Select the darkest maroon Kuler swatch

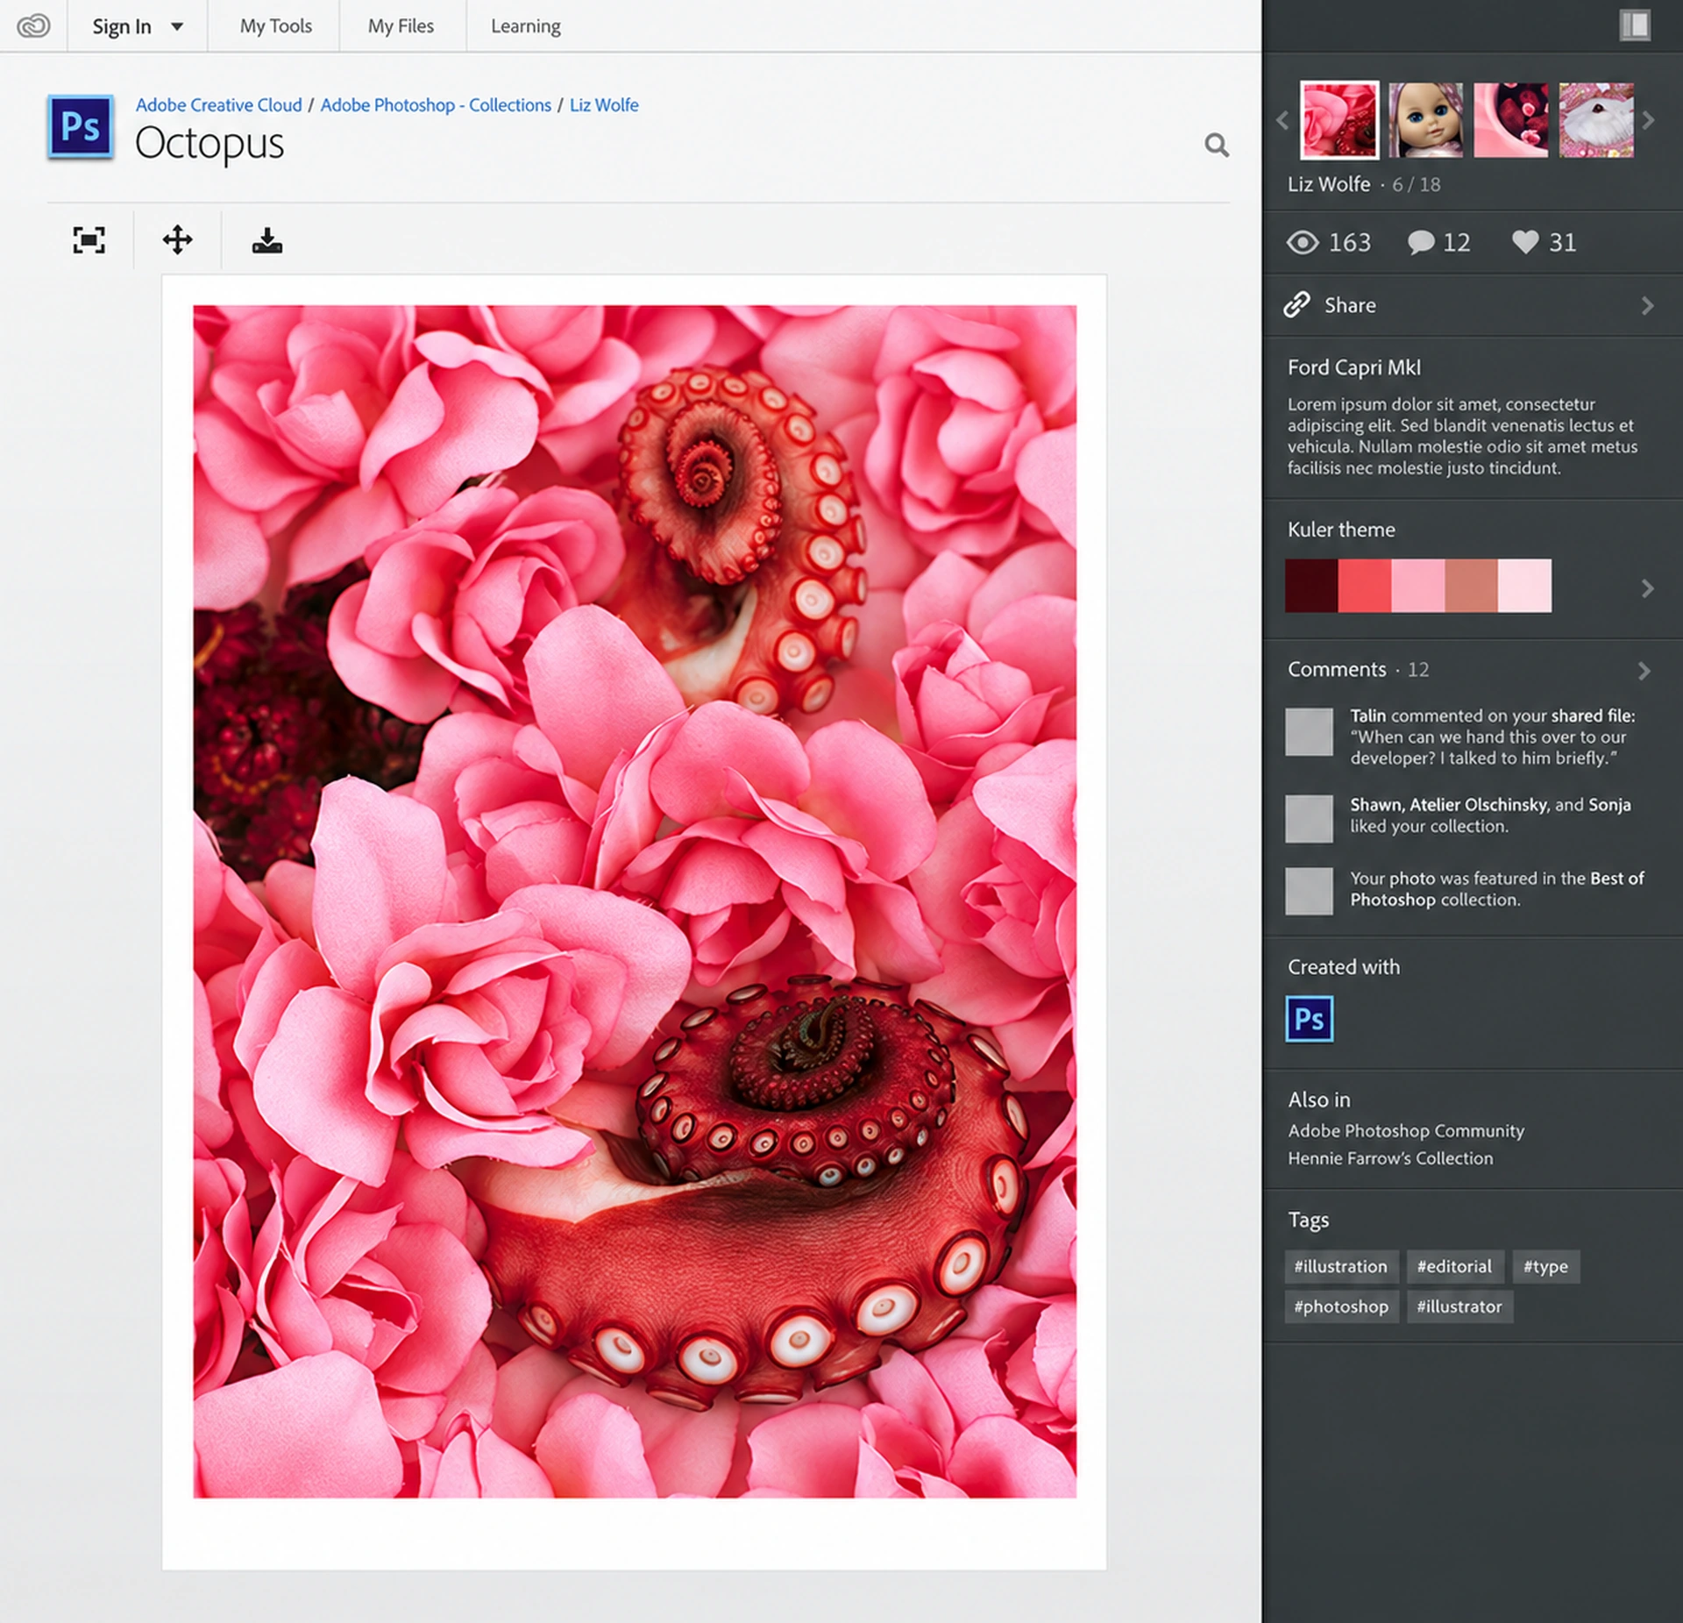click(1311, 586)
